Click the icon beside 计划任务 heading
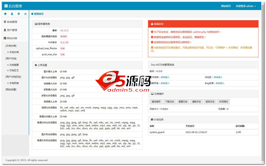The height and width of the screenshot is (166, 266). point(152,119)
